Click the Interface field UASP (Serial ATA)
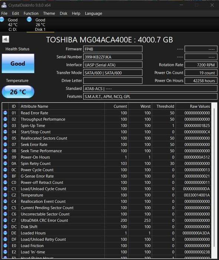This screenshot has width=219, height=260. click(112, 65)
